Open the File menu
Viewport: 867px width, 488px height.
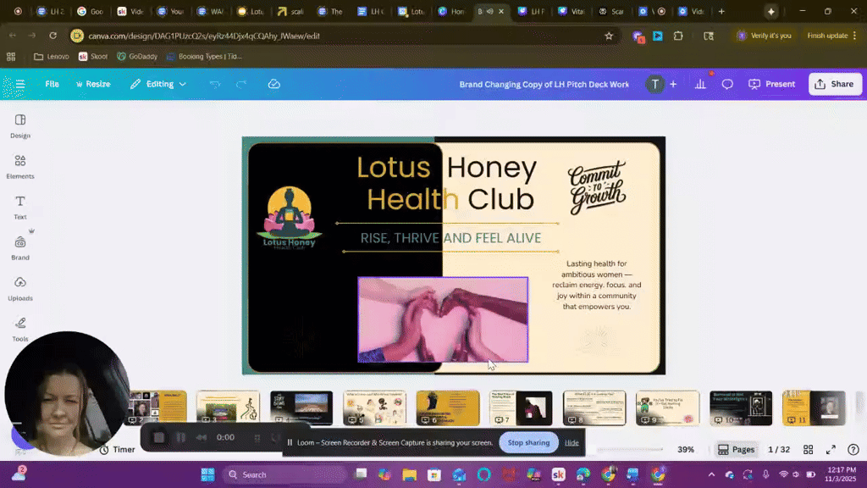pos(52,84)
